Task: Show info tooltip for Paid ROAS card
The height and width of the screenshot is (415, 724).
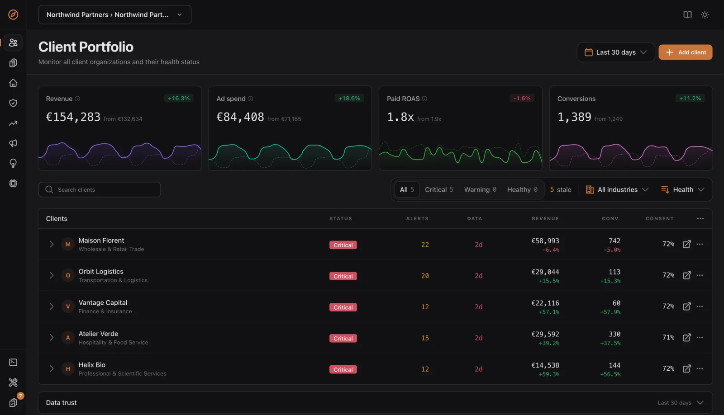Action: click(424, 99)
